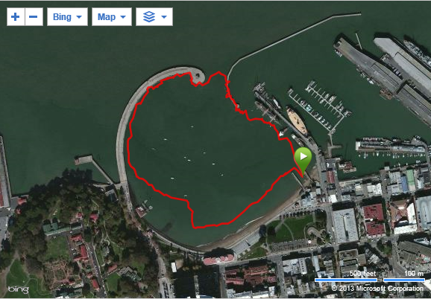Image resolution: width=431 pixels, height=299 pixels.
Task: Click the tan-decked ship docked at the pier
Action: [x=297, y=120]
